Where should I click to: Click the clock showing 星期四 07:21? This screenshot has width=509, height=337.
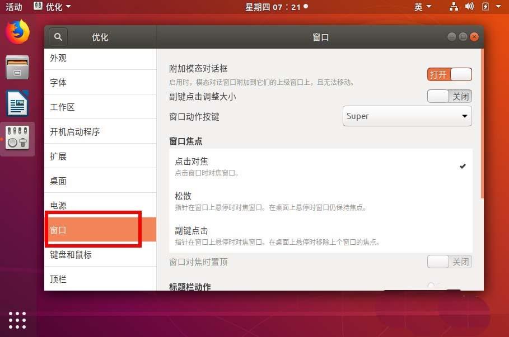pyautogui.click(x=275, y=7)
